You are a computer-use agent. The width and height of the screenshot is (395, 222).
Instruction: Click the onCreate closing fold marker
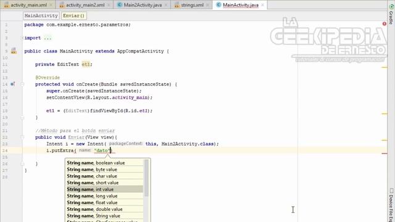[x=22, y=117]
